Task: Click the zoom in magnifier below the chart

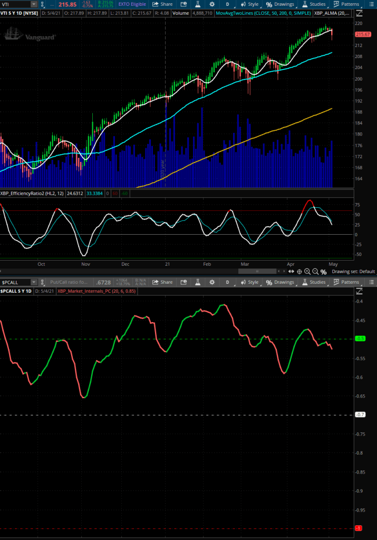Action: click(x=307, y=272)
